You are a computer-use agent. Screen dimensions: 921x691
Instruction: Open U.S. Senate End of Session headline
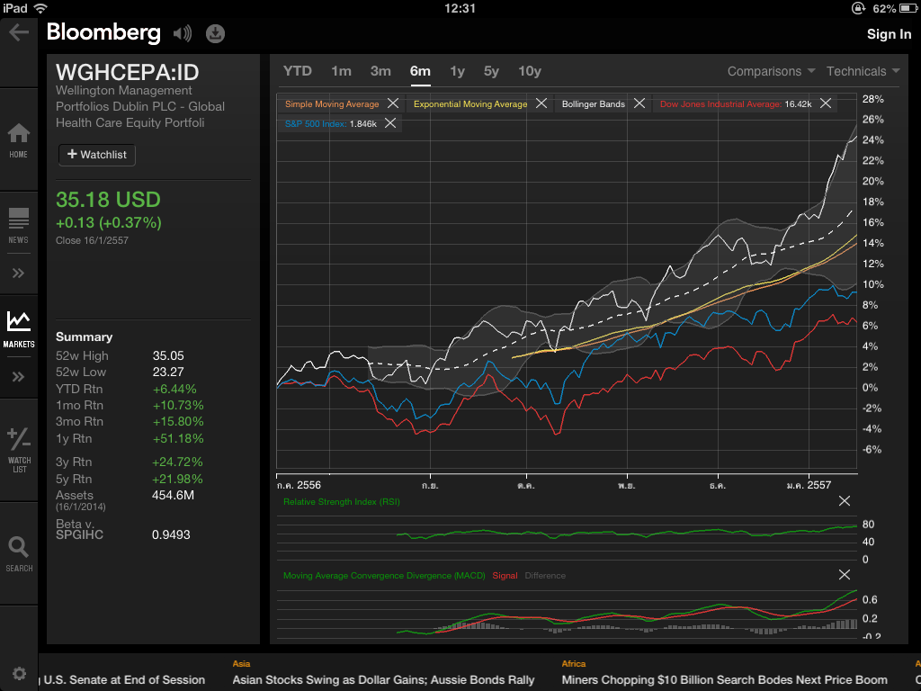click(124, 680)
